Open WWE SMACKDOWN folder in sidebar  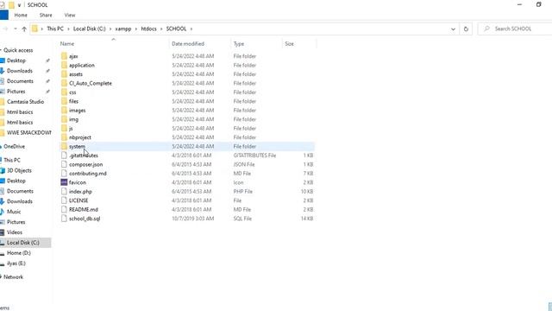pyautogui.click(x=28, y=132)
